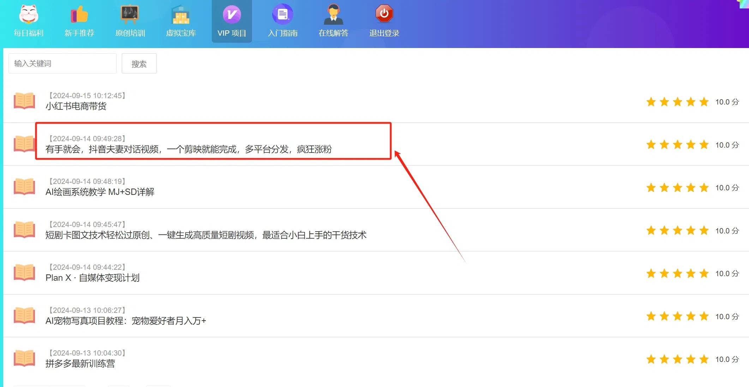The height and width of the screenshot is (387, 749).
Task: Open the 入门指南 document icon
Action: click(x=282, y=14)
